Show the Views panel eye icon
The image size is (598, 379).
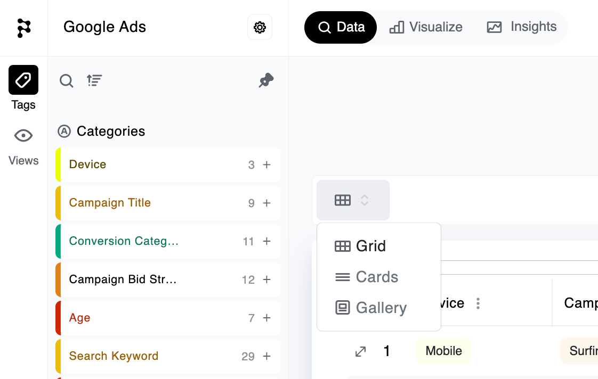(x=23, y=136)
